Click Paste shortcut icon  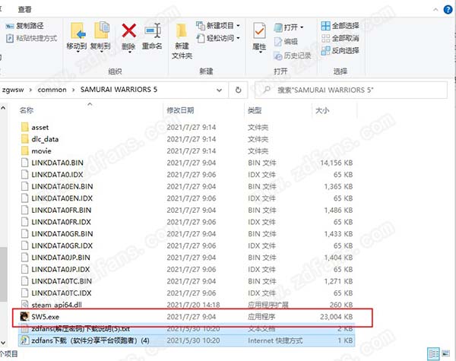pos(10,38)
